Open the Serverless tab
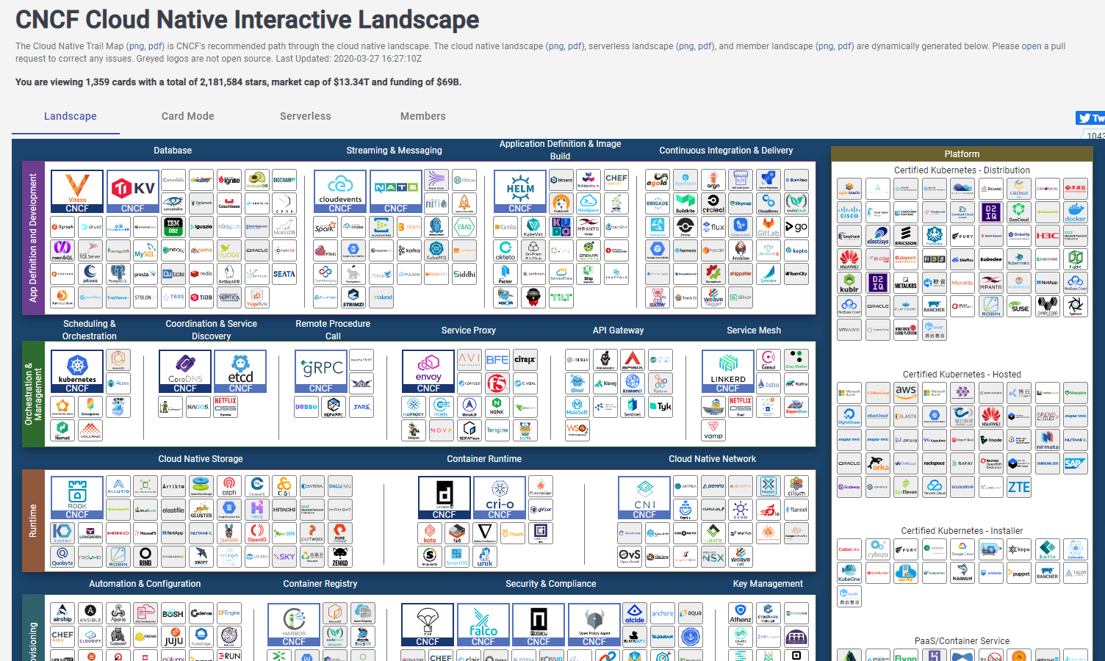 (306, 116)
